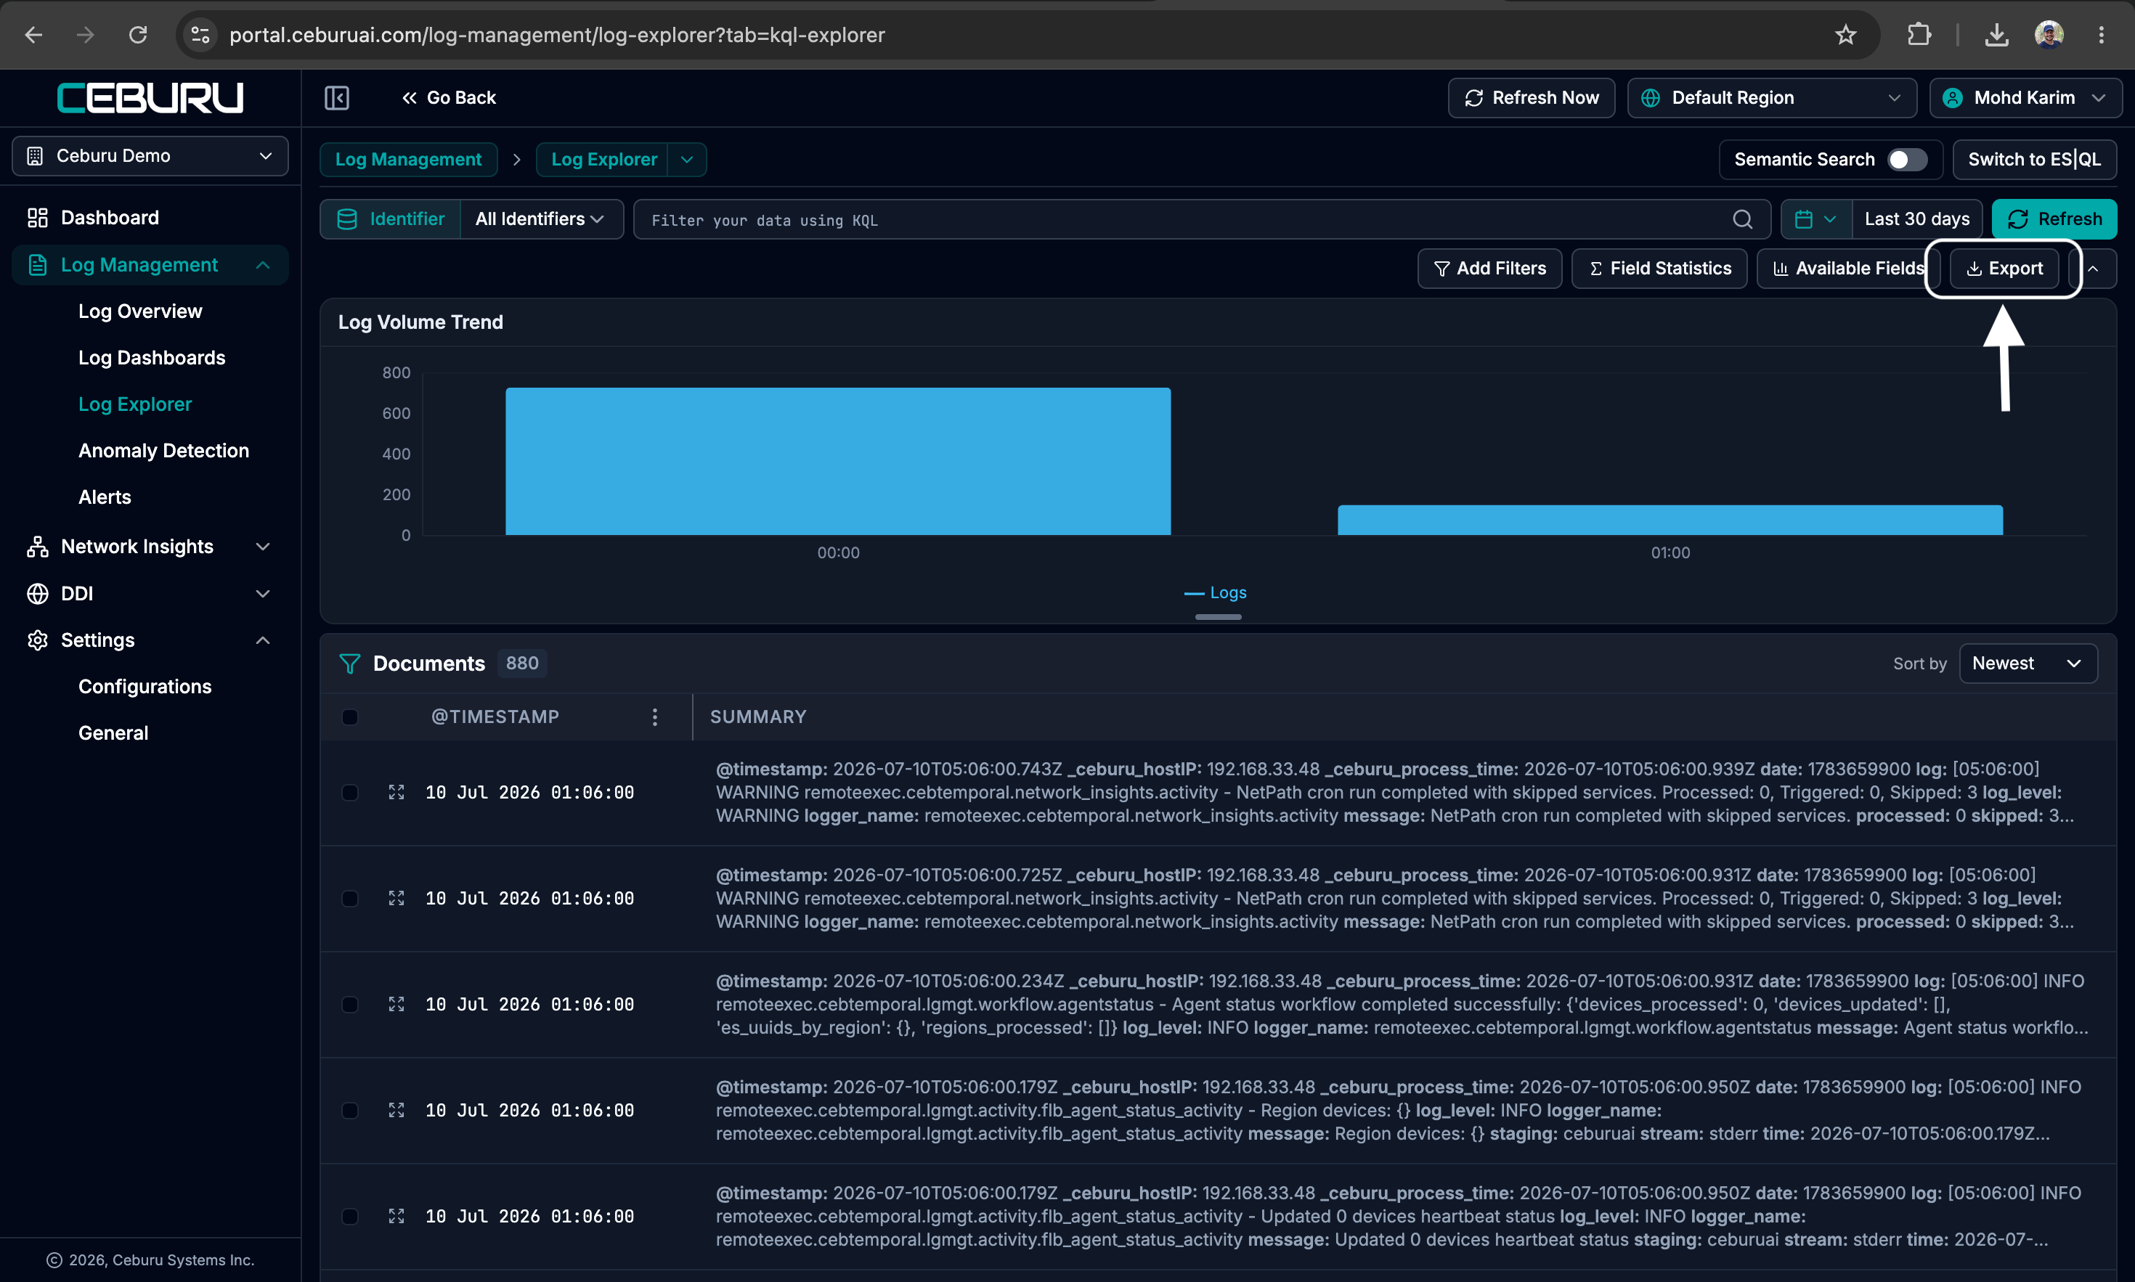Image resolution: width=2135 pixels, height=1282 pixels.
Task: Open browser extensions puzzle icon
Action: click(x=1918, y=35)
